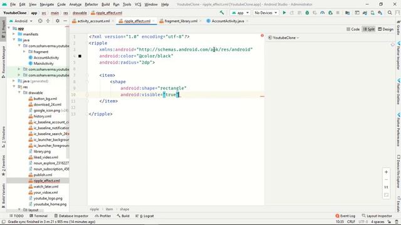Click the black color swatch in editor gutter
401x225 pixels.
80,56
